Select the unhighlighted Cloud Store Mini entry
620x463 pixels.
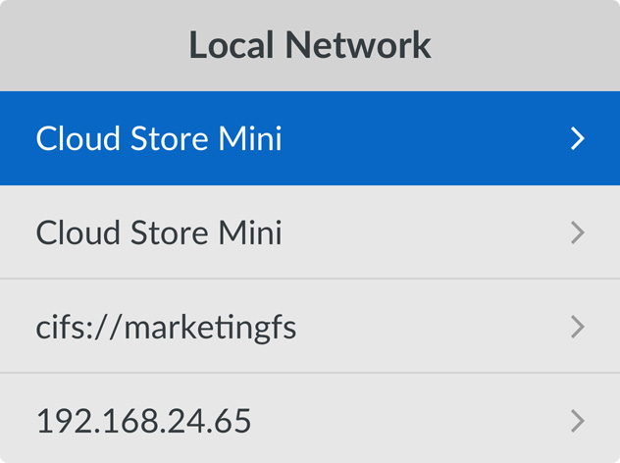[x=310, y=232]
